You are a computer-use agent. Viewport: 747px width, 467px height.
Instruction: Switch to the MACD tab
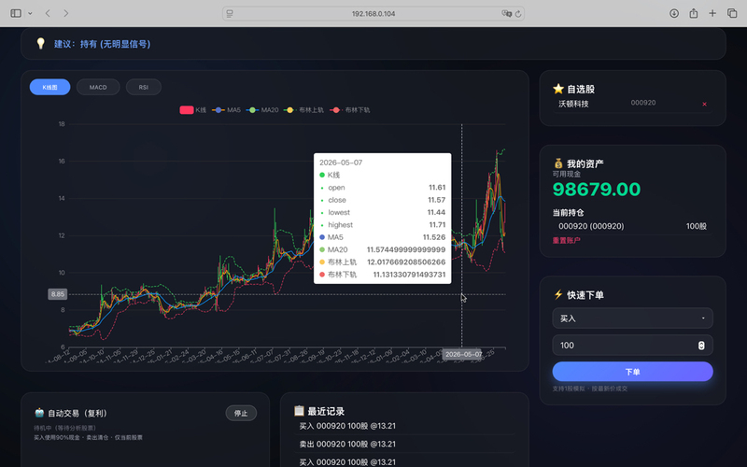click(x=98, y=87)
